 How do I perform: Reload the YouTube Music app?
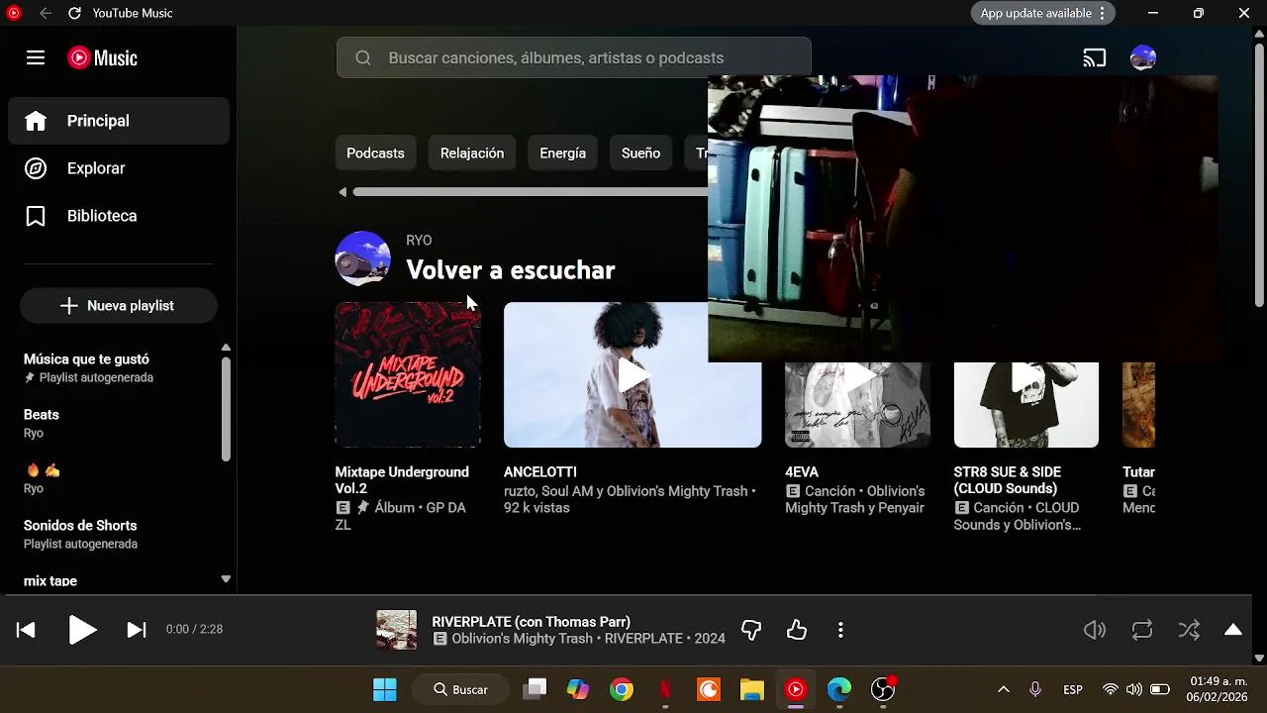pos(75,13)
